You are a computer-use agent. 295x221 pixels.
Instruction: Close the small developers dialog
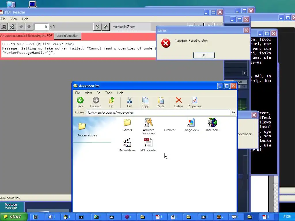pyautogui.click(x=254, y=115)
